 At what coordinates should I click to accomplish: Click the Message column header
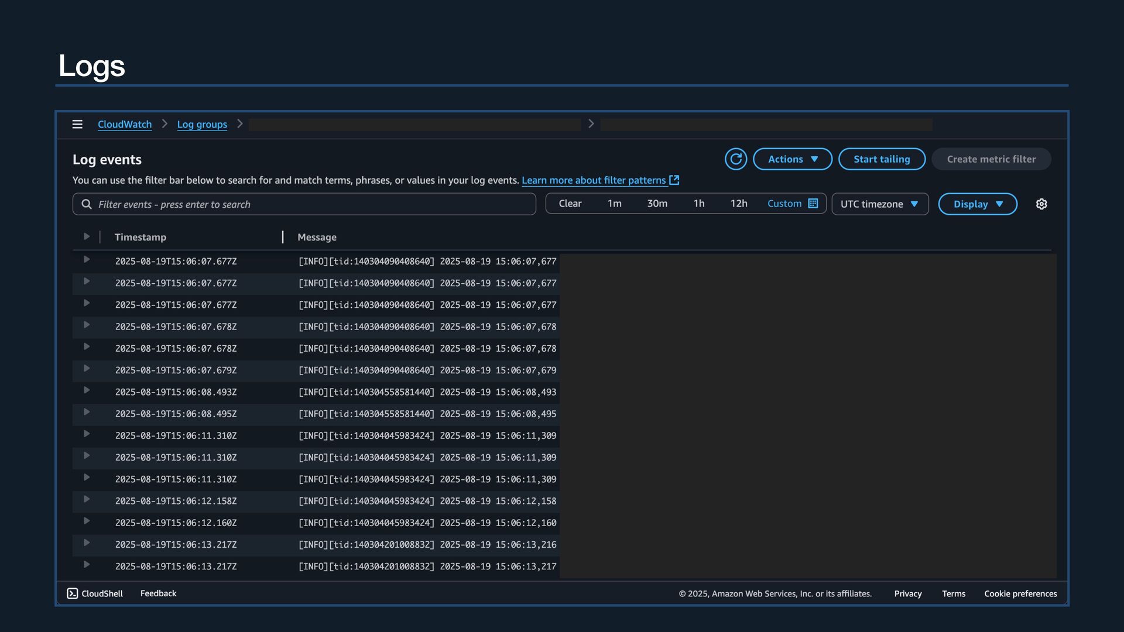(317, 237)
